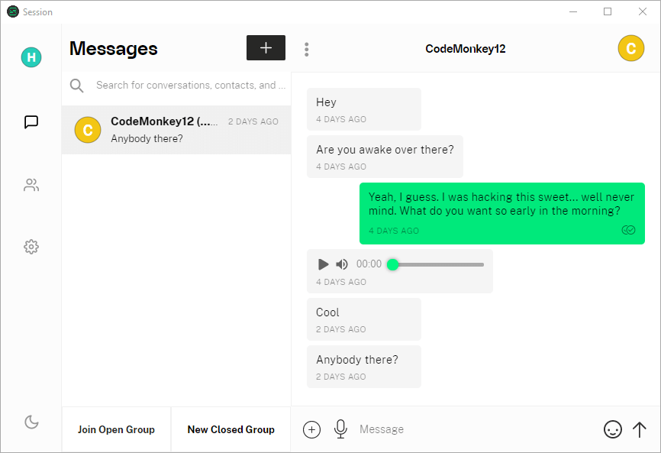Click CodeMonkey12 avatar in conversation list
This screenshot has width=661, height=453.
pyautogui.click(x=88, y=130)
